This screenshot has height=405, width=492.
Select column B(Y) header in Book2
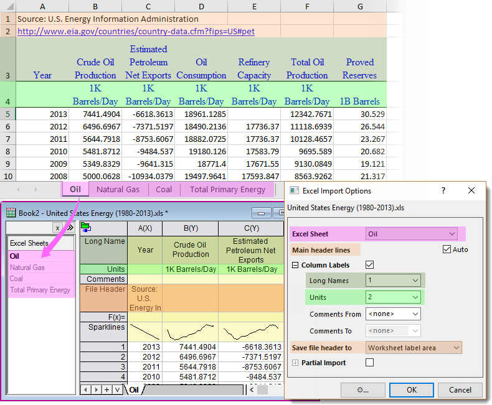[x=191, y=228]
